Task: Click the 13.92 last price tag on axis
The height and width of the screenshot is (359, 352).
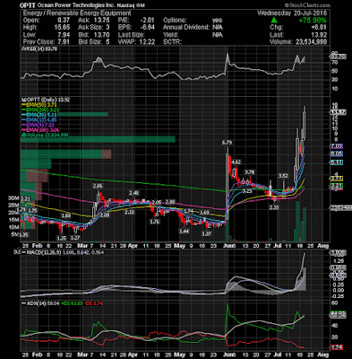Action: (339, 112)
